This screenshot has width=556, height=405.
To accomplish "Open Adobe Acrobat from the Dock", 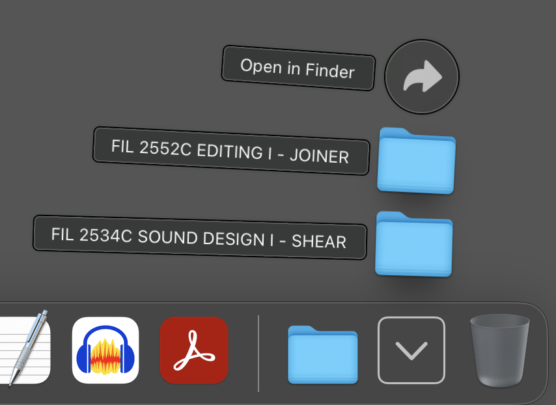I will [194, 350].
